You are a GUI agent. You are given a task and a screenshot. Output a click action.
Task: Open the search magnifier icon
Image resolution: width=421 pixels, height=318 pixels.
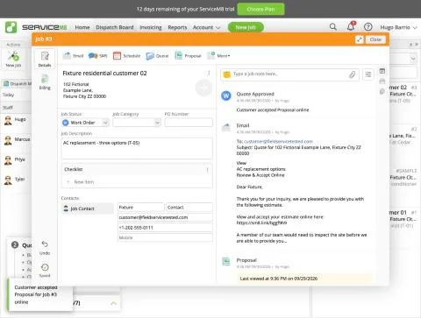[x=332, y=27]
